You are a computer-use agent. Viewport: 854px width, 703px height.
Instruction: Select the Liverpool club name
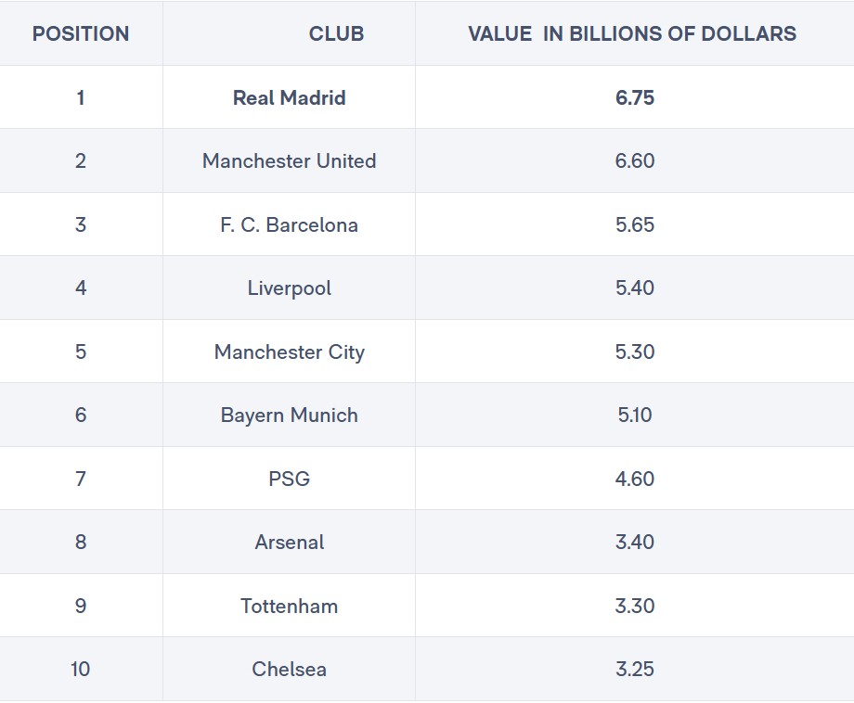[x=290, y=288]
